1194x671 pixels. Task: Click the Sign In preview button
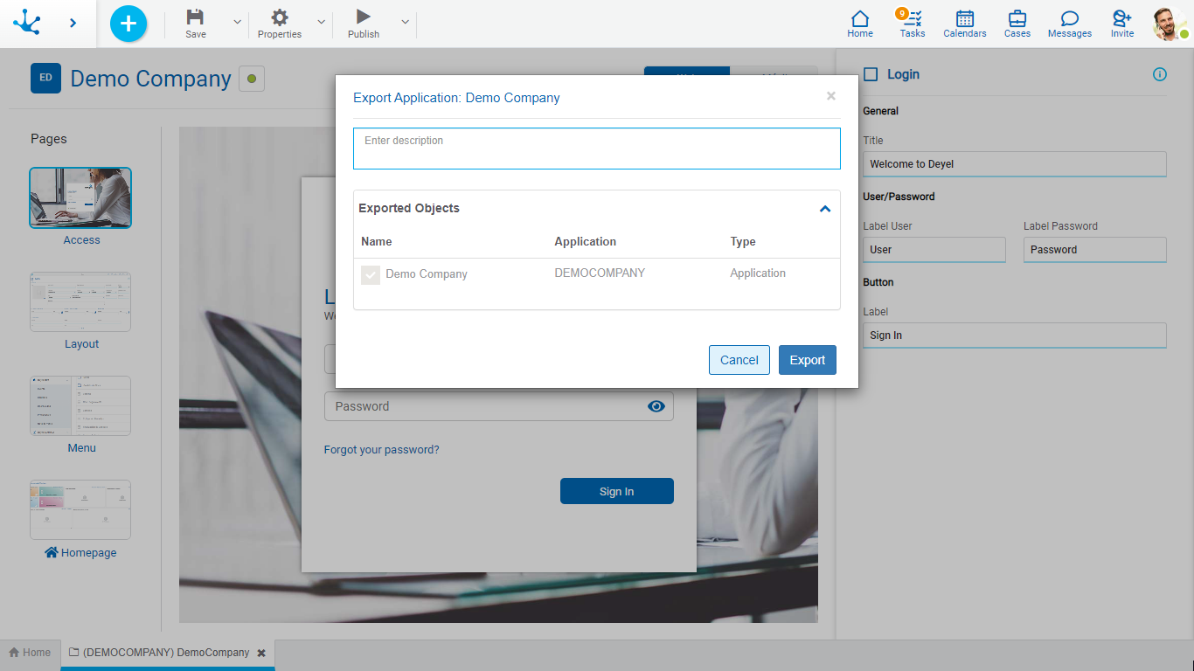pos(617,491)
